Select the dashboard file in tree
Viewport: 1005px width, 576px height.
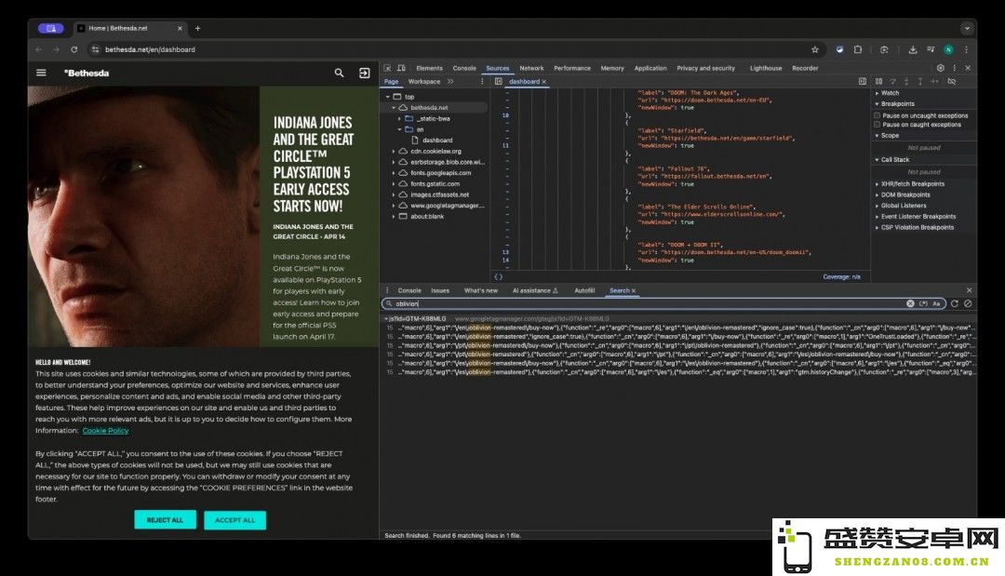click(437, 141)
